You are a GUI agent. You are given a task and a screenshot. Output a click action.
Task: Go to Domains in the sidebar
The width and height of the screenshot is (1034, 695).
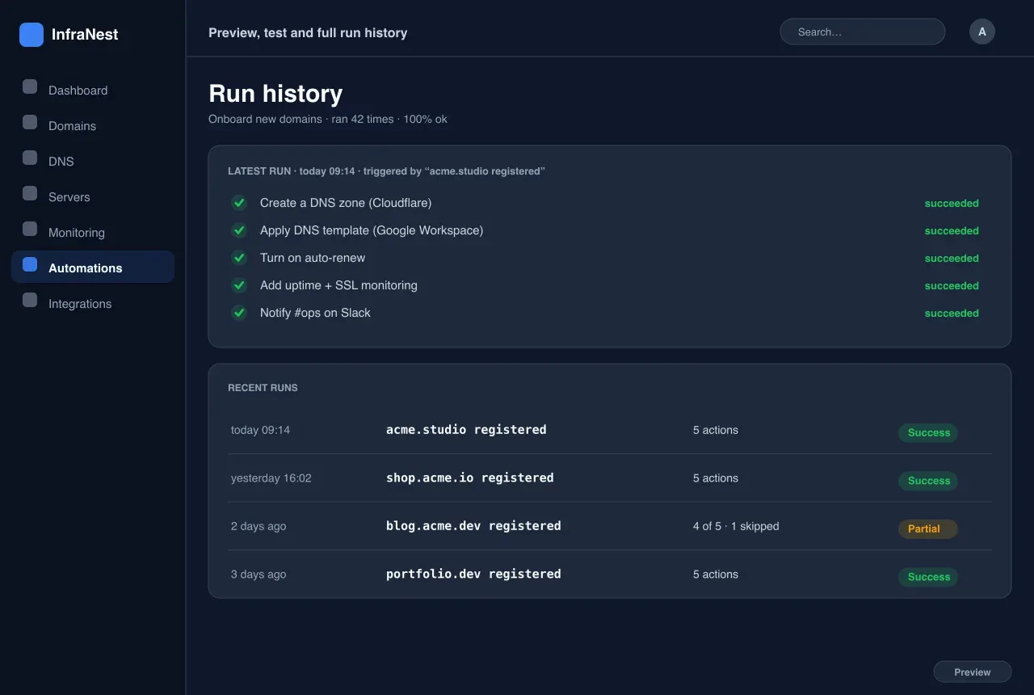tap(93, 125)
